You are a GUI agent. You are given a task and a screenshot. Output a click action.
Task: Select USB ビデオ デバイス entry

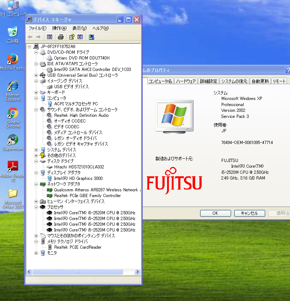pos(72,87)
